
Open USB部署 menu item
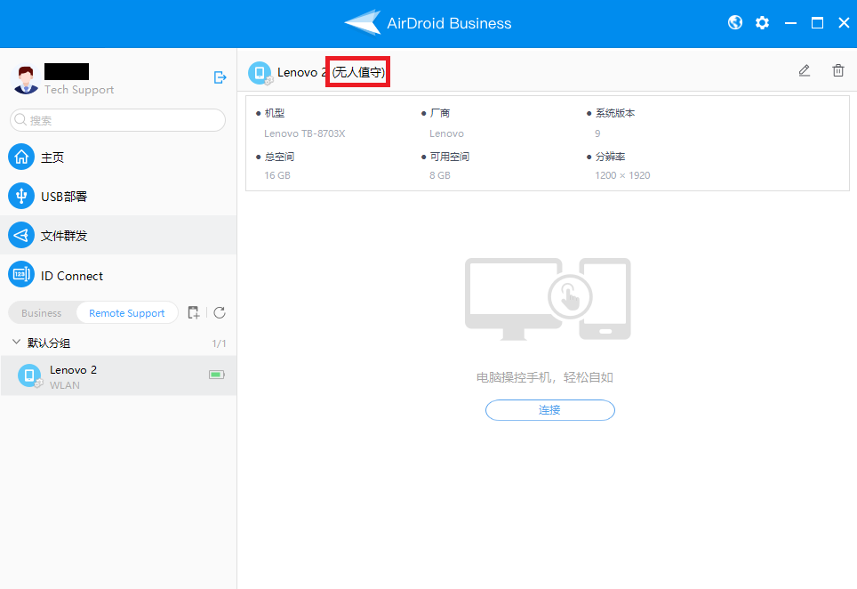tap(118, 196)
